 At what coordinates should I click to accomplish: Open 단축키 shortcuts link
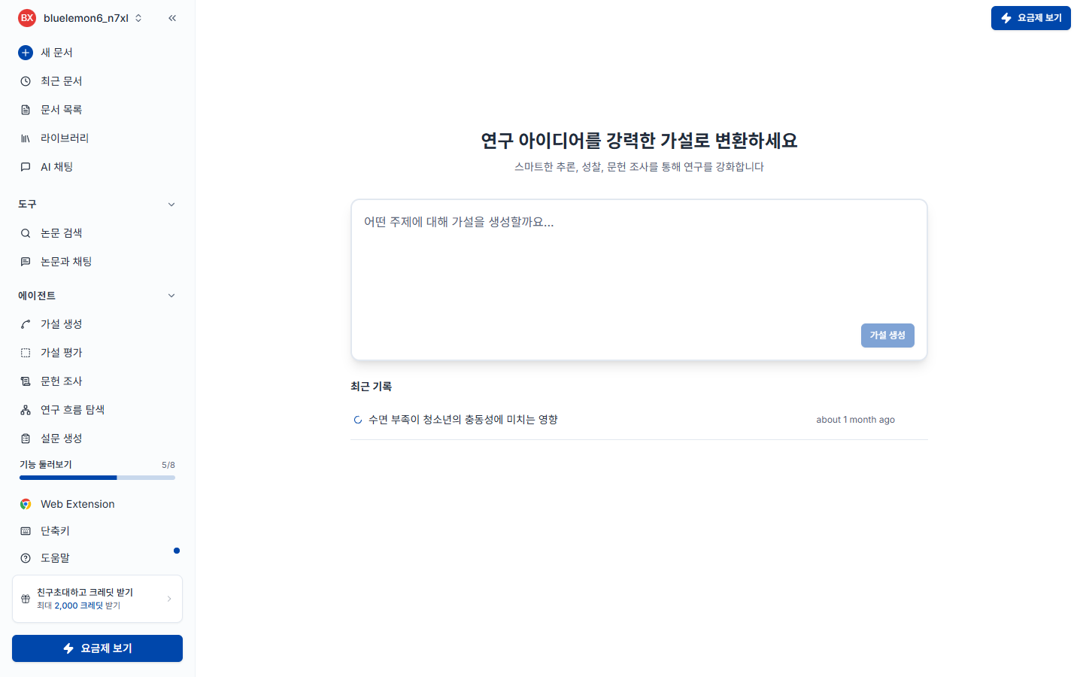(98, 531)
